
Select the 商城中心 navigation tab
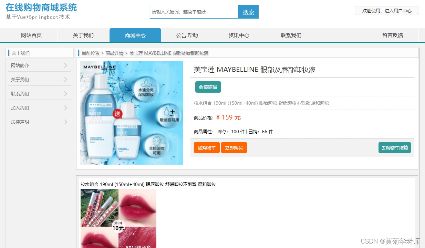[135, 35]
